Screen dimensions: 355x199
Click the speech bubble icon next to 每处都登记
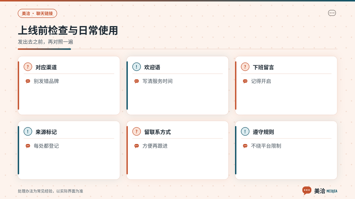[28, 146]
